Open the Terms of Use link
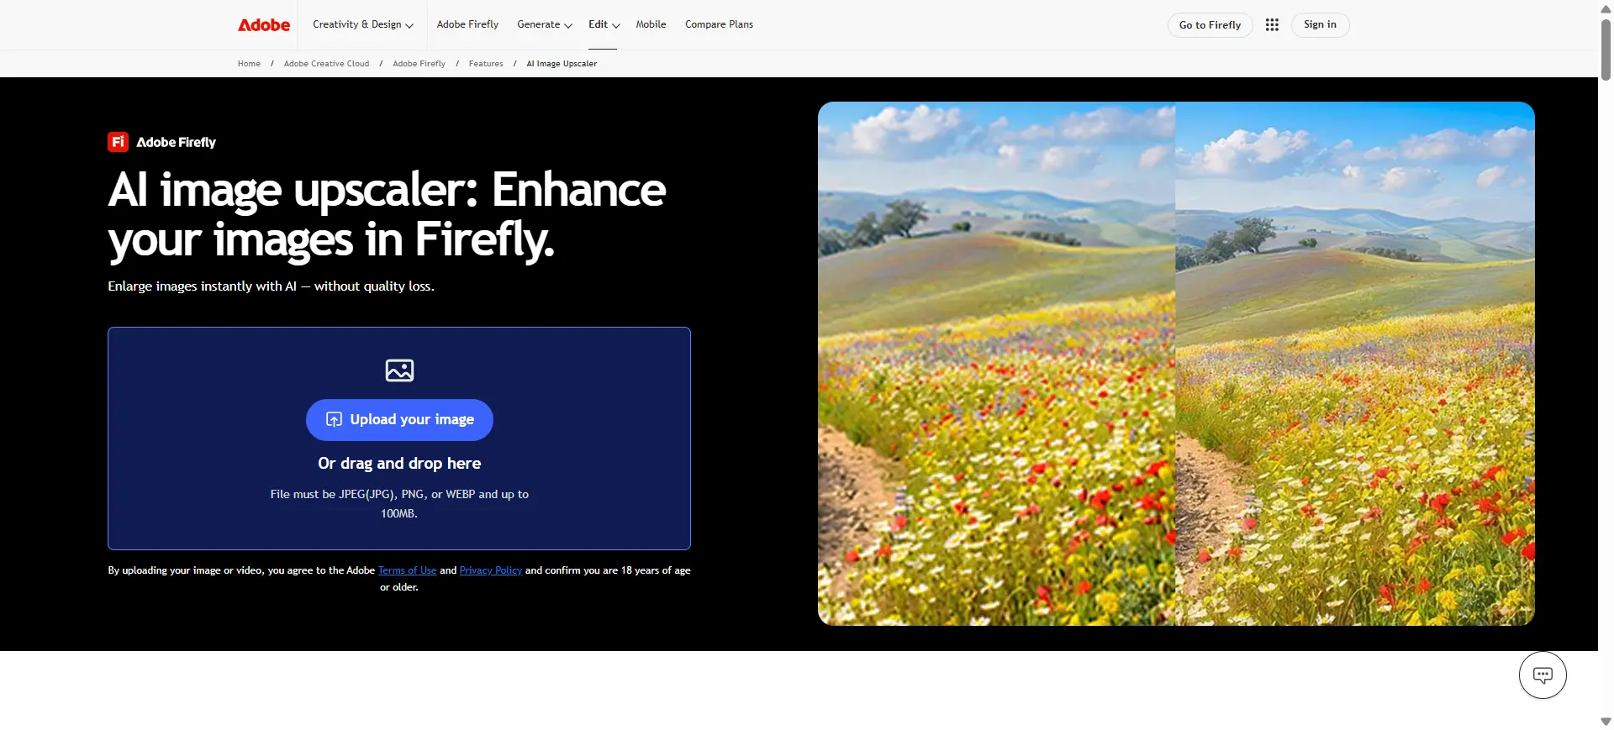This screenshot has height=730, width=1614. [407, 570]
